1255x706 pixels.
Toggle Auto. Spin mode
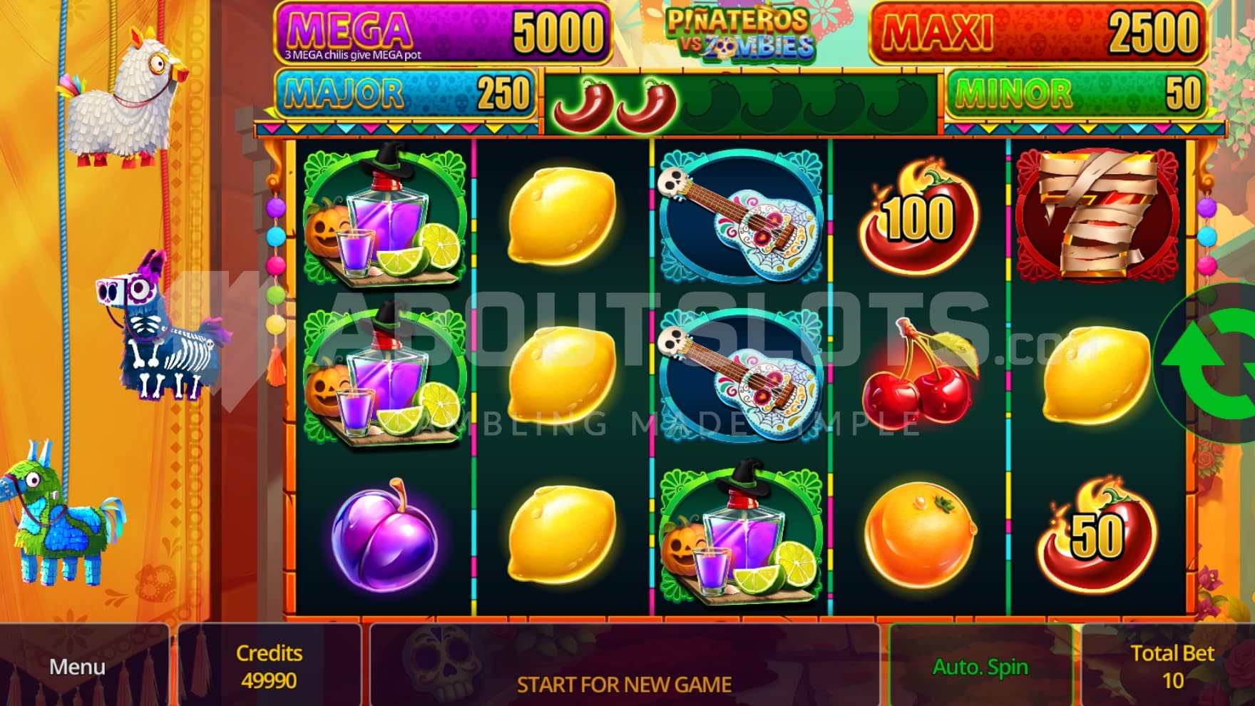click(980, 666)
